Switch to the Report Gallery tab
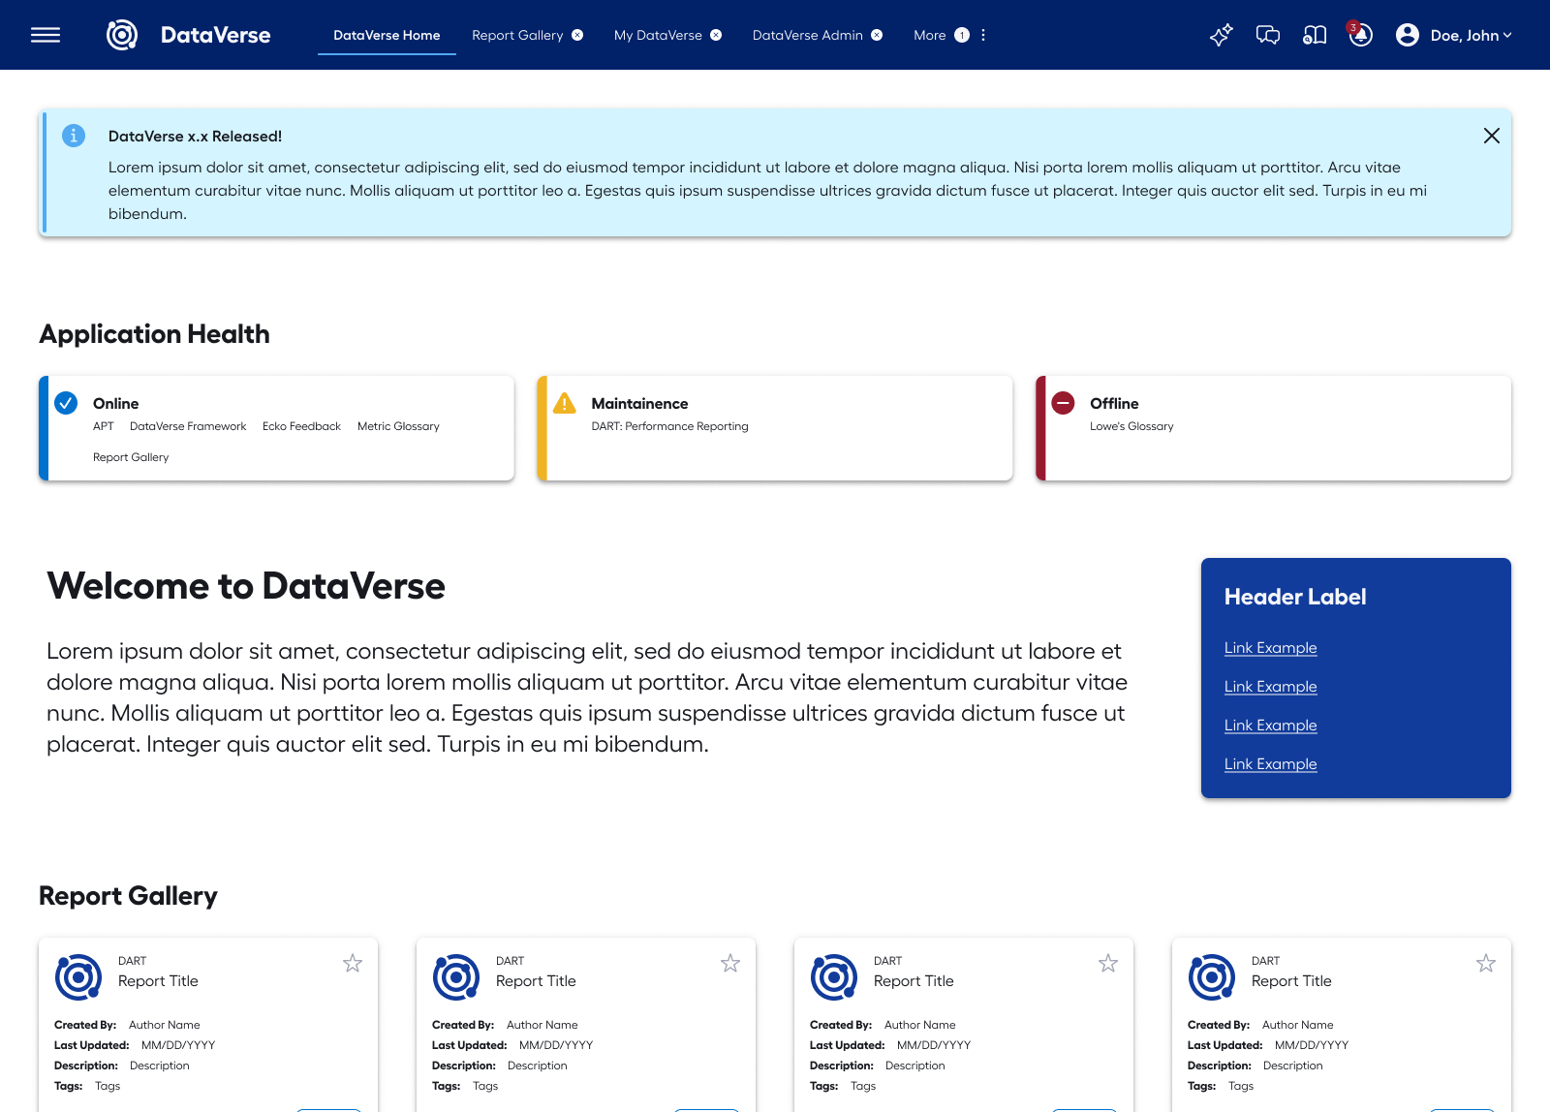This screenshot has height=1112, width=1550. tap(518, 35)
